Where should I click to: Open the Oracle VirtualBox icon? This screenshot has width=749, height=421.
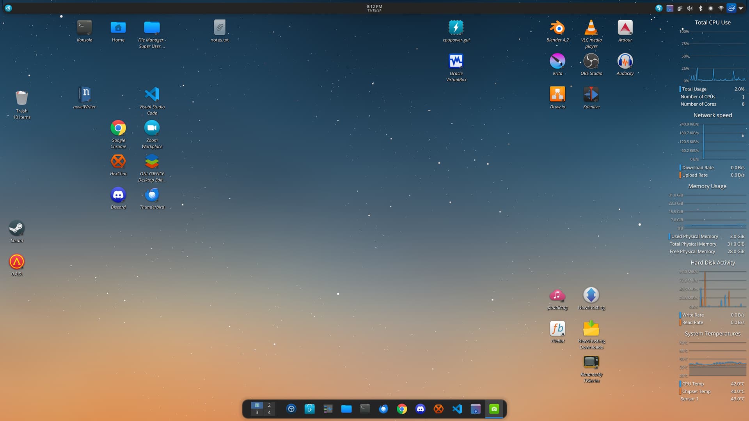[456, 62]
